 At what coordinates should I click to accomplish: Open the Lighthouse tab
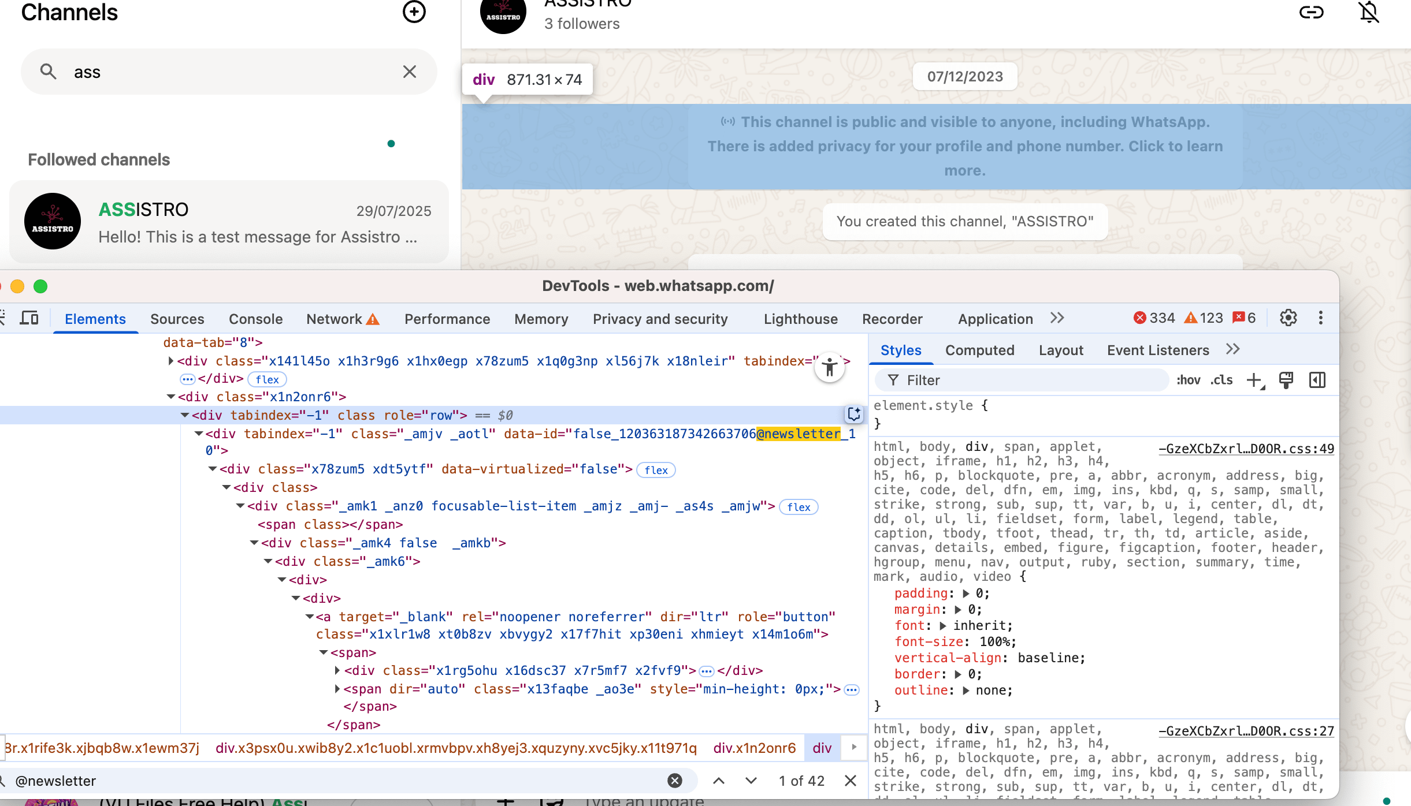801,319
